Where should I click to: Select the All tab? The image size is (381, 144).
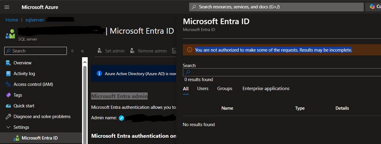186,89
